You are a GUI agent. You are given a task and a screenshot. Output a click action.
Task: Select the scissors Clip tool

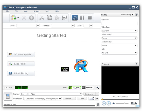coord(42,18)
